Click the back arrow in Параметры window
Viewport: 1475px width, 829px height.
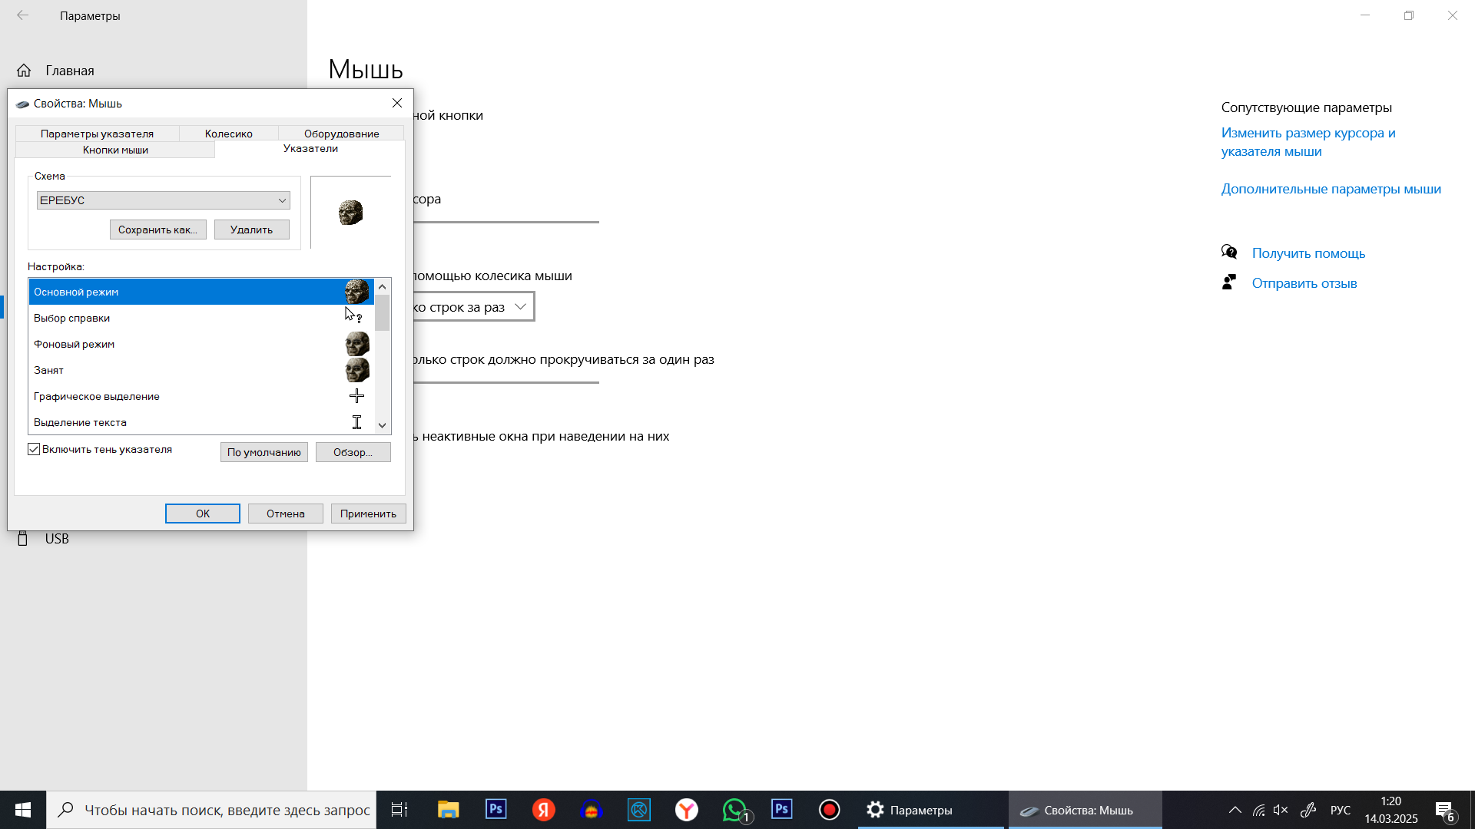23,15
